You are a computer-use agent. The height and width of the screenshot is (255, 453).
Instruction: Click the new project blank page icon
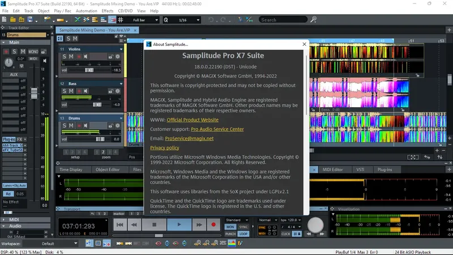[x=4, y=20]
